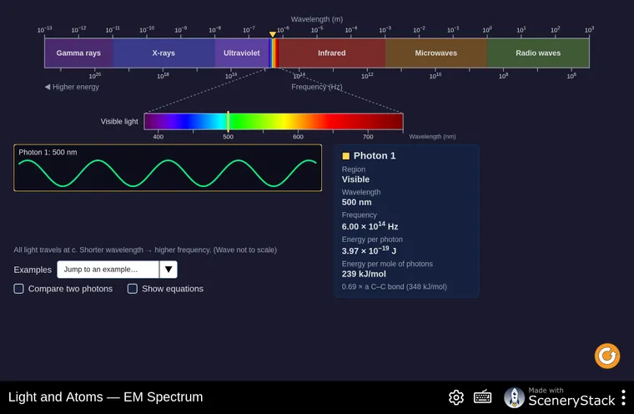Click the Examples dropdown arrow button
The image size is (634, 414).
point(169,270)
